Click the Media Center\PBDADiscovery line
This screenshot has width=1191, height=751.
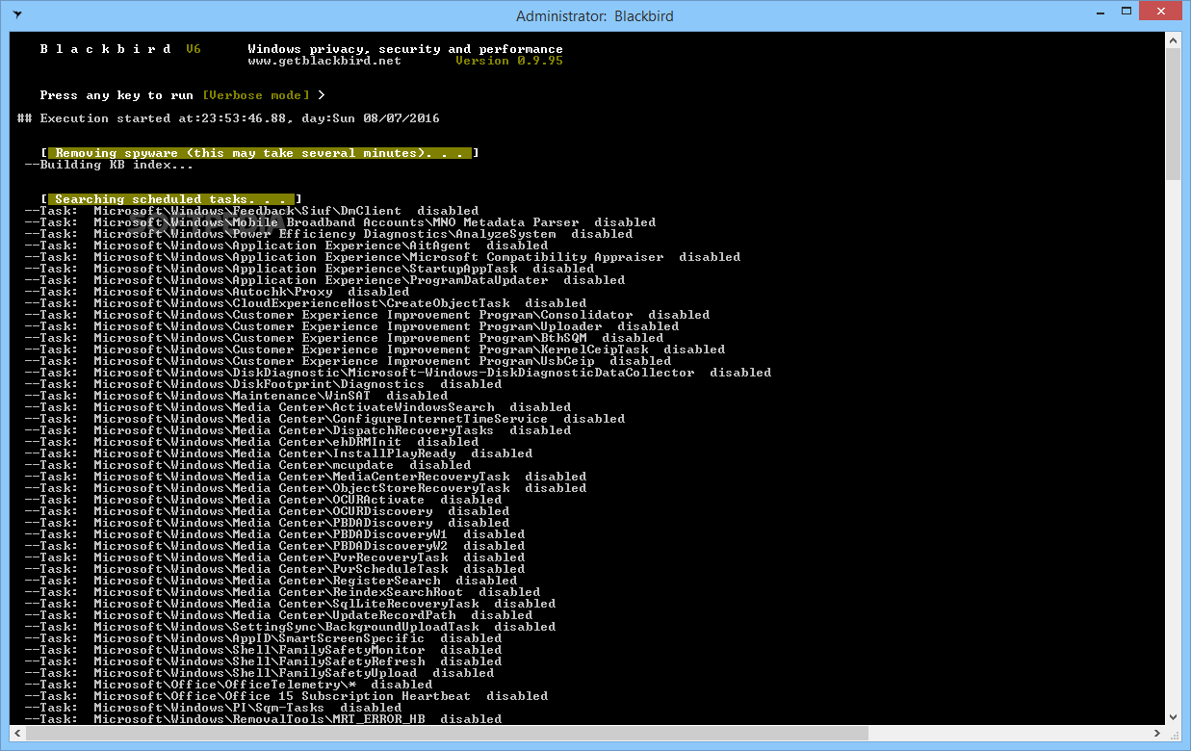[267, 523]
